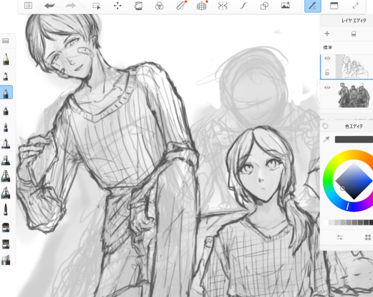Open the color swatches grid view

coord(368,237)
